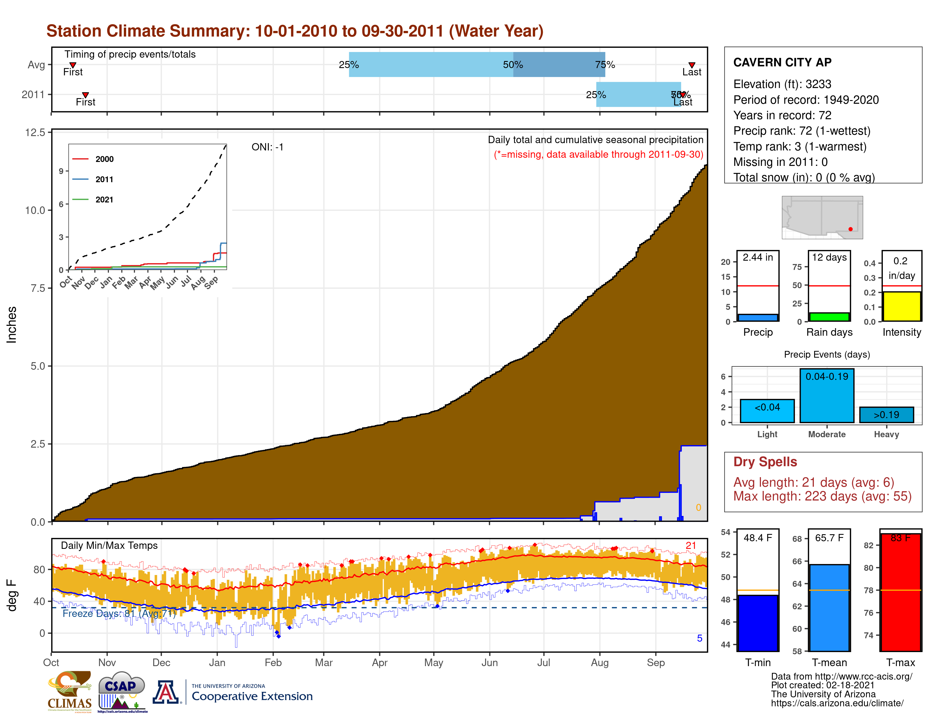Click the Avg First precip triangle marker
The height and width of the screenshot is (717, 929).
[73, 65]
